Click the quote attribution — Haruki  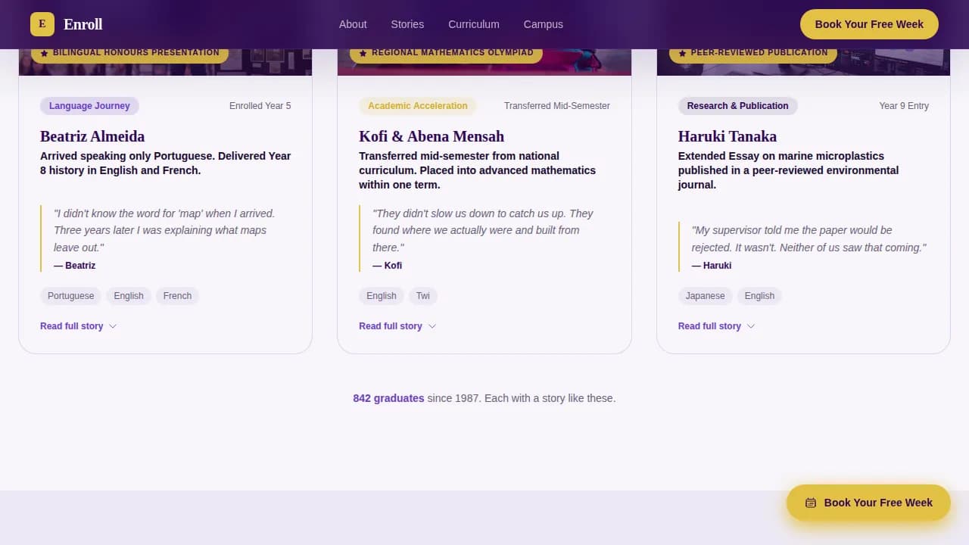pos(712,266)
